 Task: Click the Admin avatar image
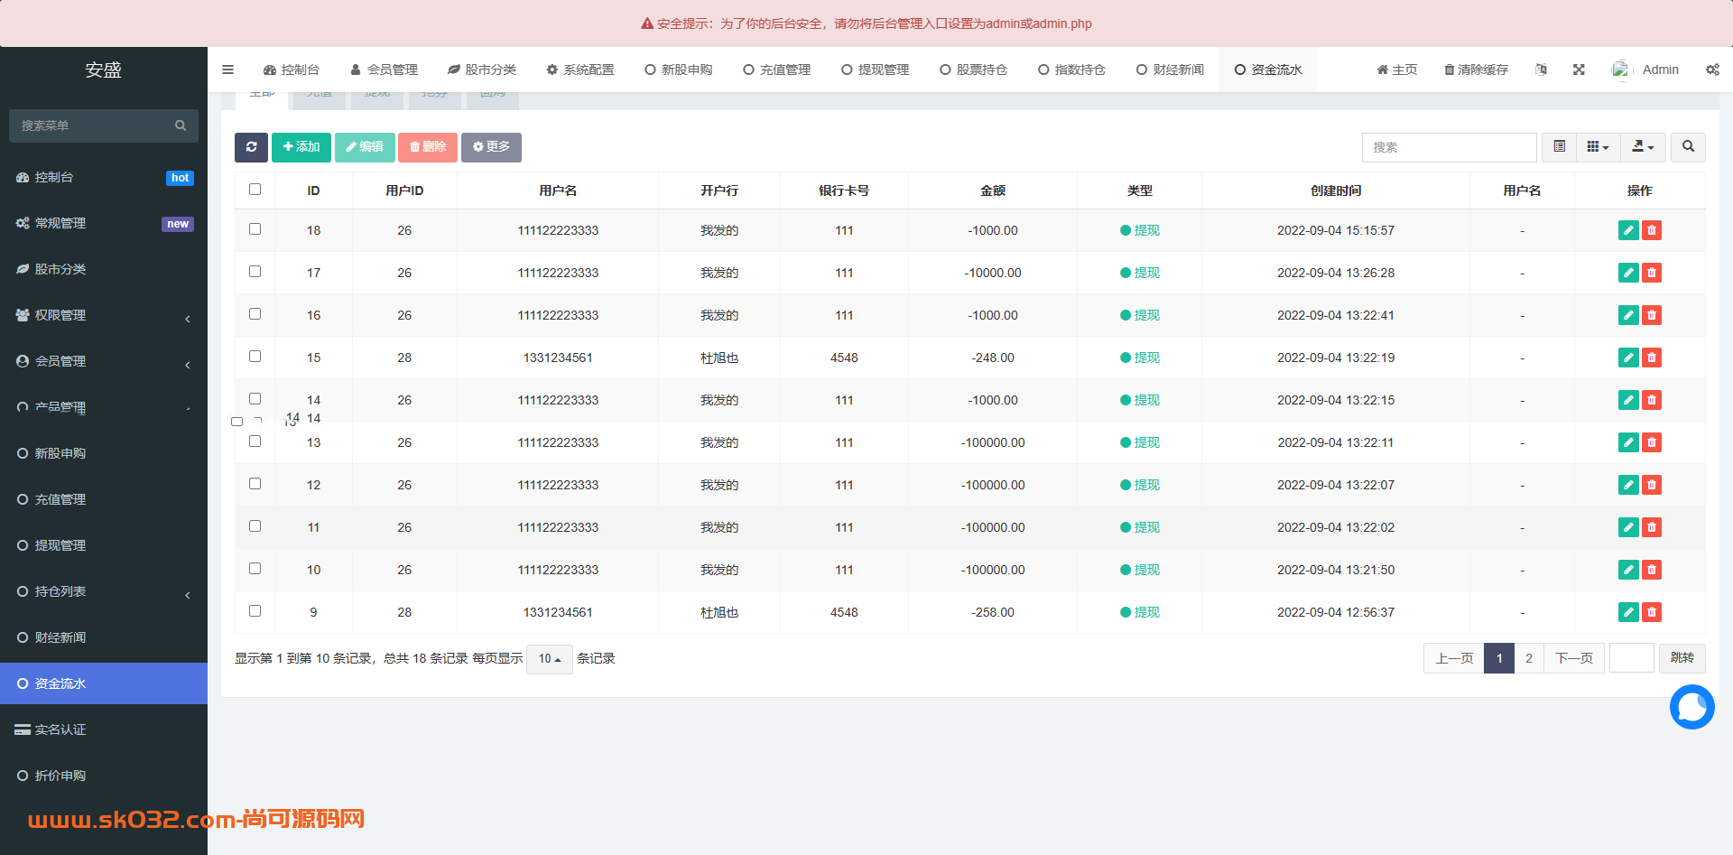pos(1621,70)
